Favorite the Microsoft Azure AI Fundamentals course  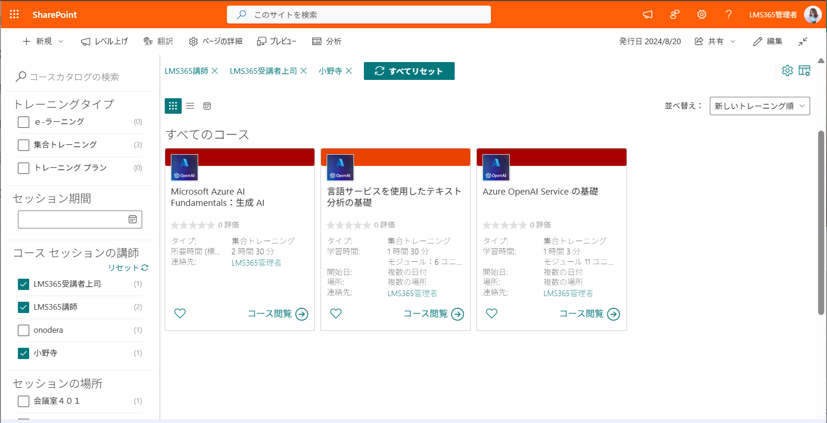(x=180, y=313)
